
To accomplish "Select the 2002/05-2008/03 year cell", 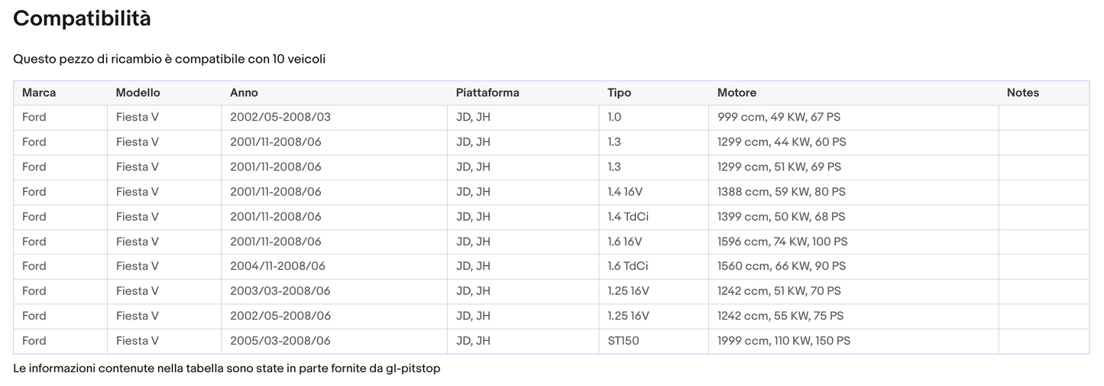I will click(280, 118).
